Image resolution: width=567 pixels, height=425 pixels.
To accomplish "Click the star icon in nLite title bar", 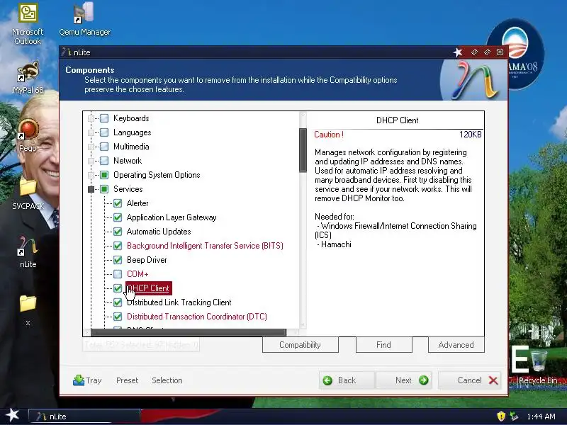I will pyautogui.click(x=458, y=52).
